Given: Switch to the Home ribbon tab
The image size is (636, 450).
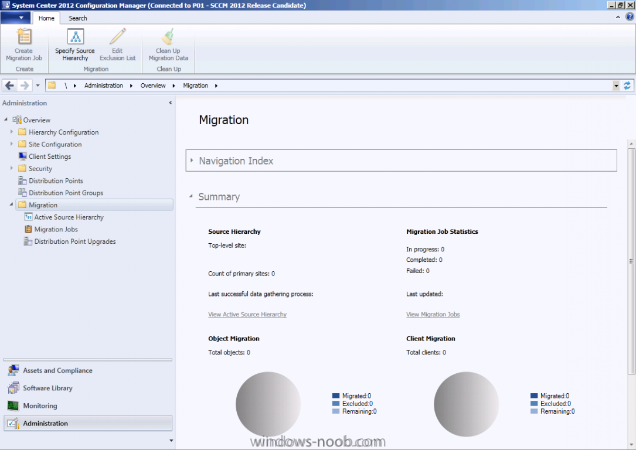Looking at the screenshot, I should coord(46,18).
